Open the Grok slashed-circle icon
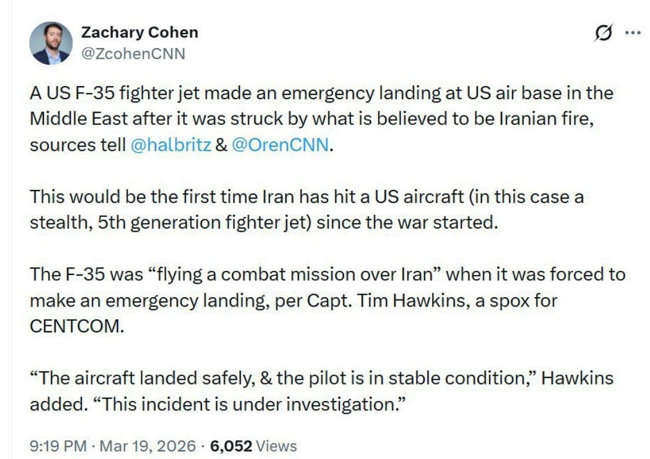The width and height of the screenshot is (650, 459). (x=602, y=35)
